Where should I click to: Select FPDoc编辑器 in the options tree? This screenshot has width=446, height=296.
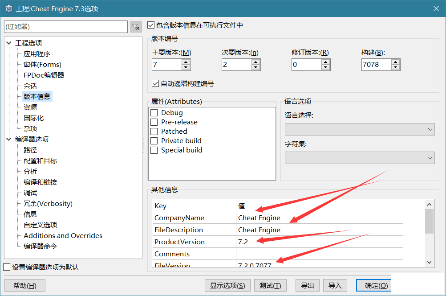(44, 75)
